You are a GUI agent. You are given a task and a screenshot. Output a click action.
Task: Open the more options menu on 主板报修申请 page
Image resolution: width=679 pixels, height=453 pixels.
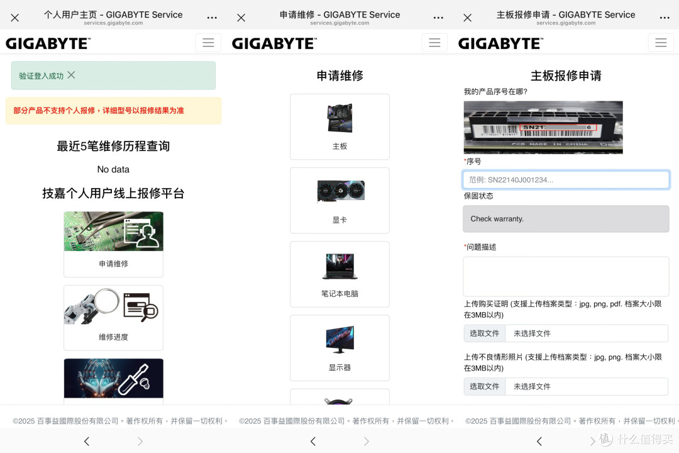click(x=665, y=18)
